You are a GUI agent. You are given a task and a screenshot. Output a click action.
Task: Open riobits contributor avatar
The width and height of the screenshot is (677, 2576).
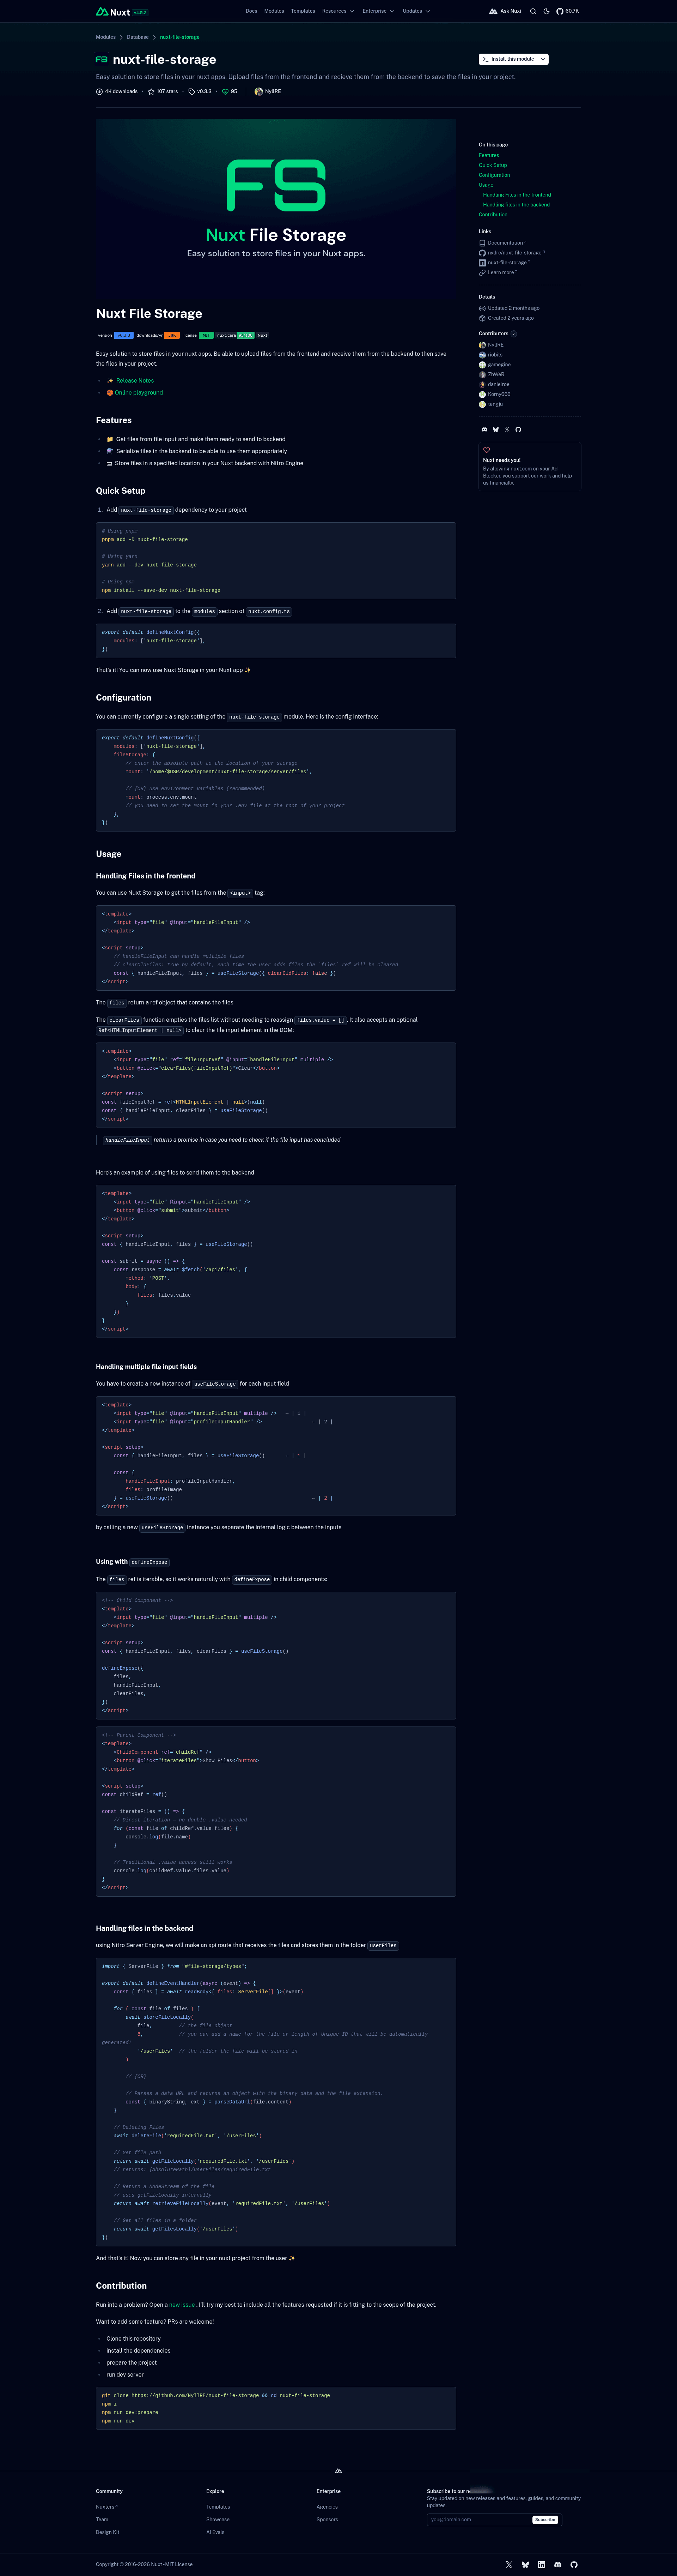click(x=482, y=355)
